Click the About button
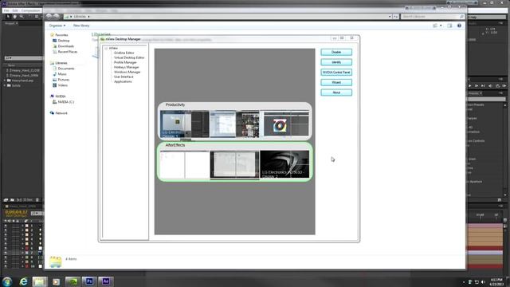Screen dimensions: 510x287 pos(336,92)
